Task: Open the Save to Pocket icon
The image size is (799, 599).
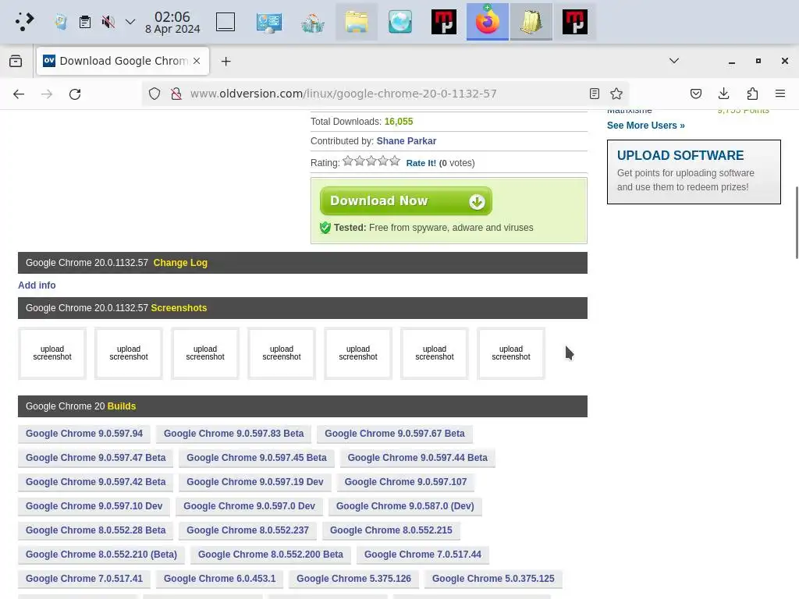Action: click(x=695, y=94)
